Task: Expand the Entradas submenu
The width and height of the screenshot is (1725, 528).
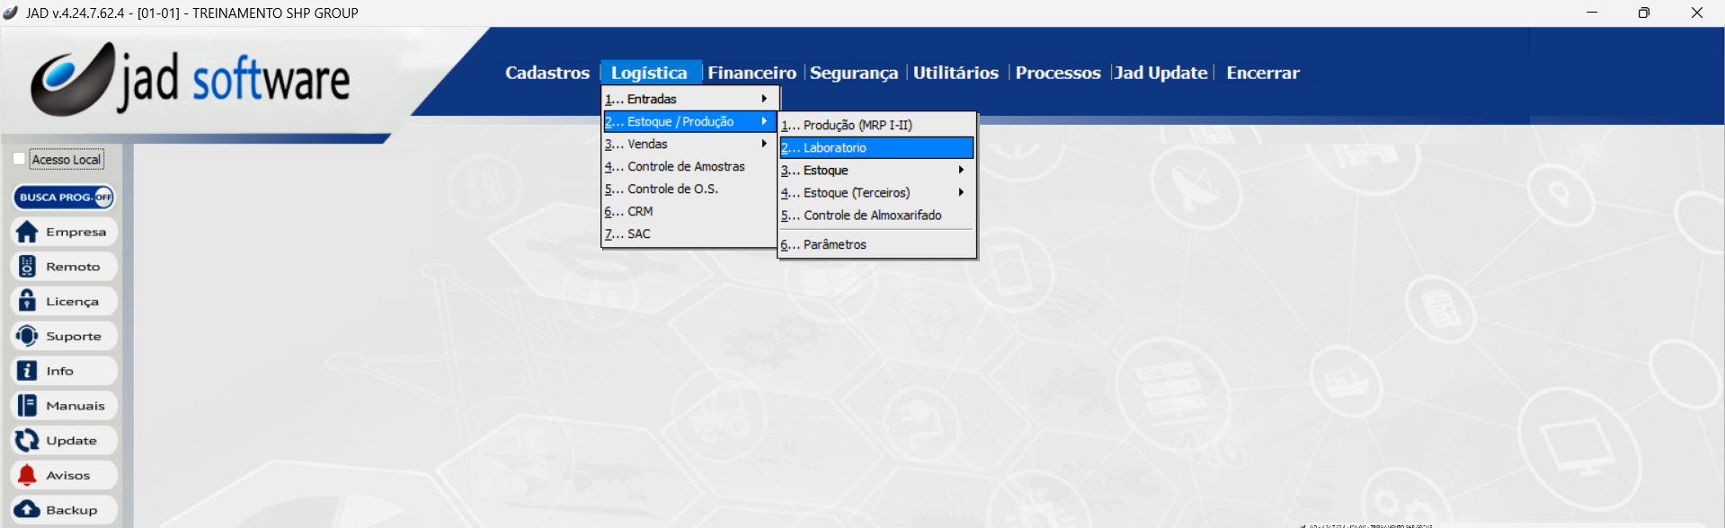Action: (x=687, y=99)
